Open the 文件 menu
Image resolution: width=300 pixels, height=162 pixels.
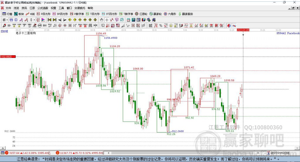pyautogui.click(x=8, y=8)
